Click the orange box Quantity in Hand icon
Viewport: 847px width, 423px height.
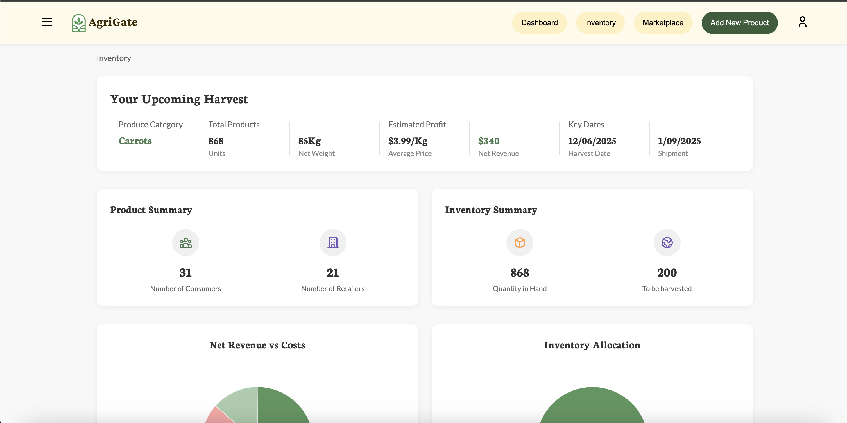coord(520,243)
